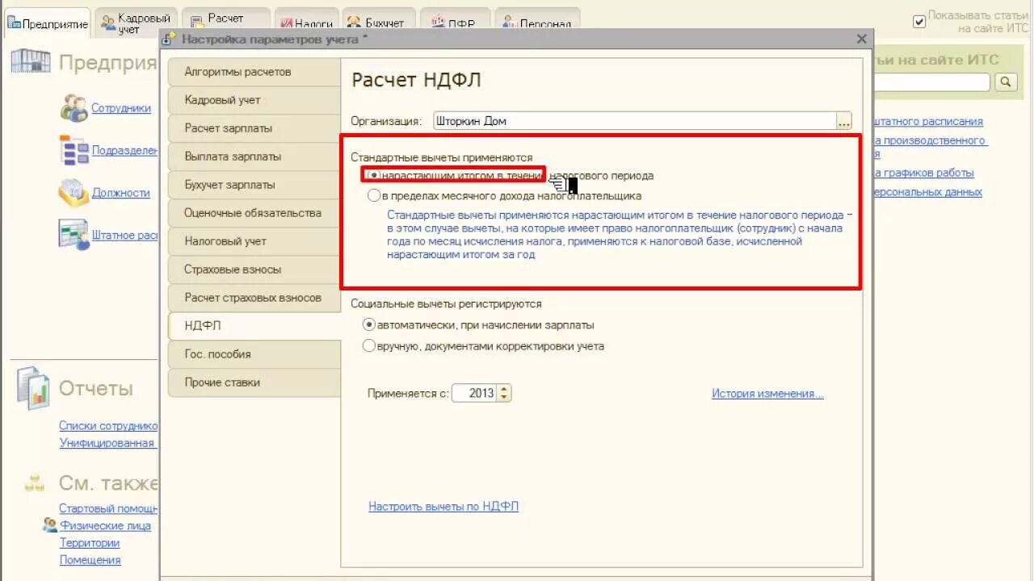Open the Бухучет зарплаты section

[254, 185]
